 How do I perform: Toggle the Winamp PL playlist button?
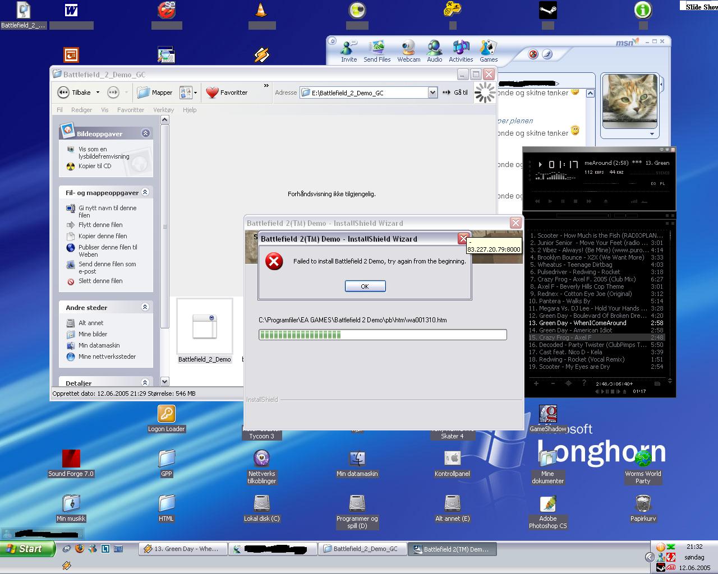(662, 183)
